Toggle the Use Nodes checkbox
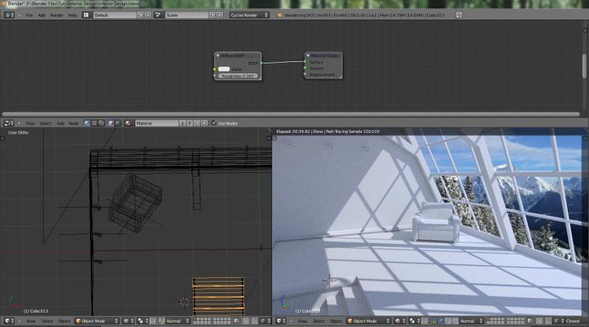 (213, 123)
